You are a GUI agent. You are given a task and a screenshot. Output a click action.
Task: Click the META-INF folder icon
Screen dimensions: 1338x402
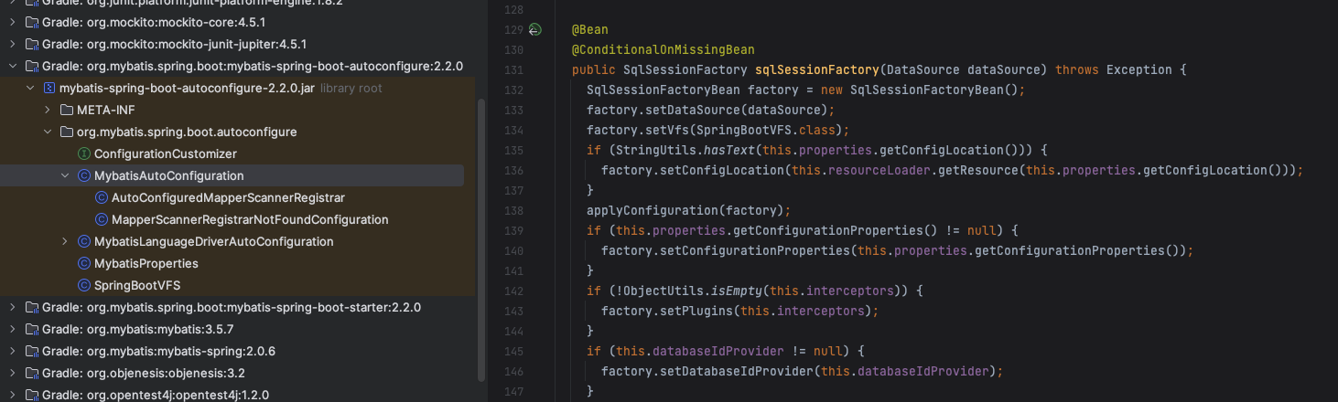[67, 110]
